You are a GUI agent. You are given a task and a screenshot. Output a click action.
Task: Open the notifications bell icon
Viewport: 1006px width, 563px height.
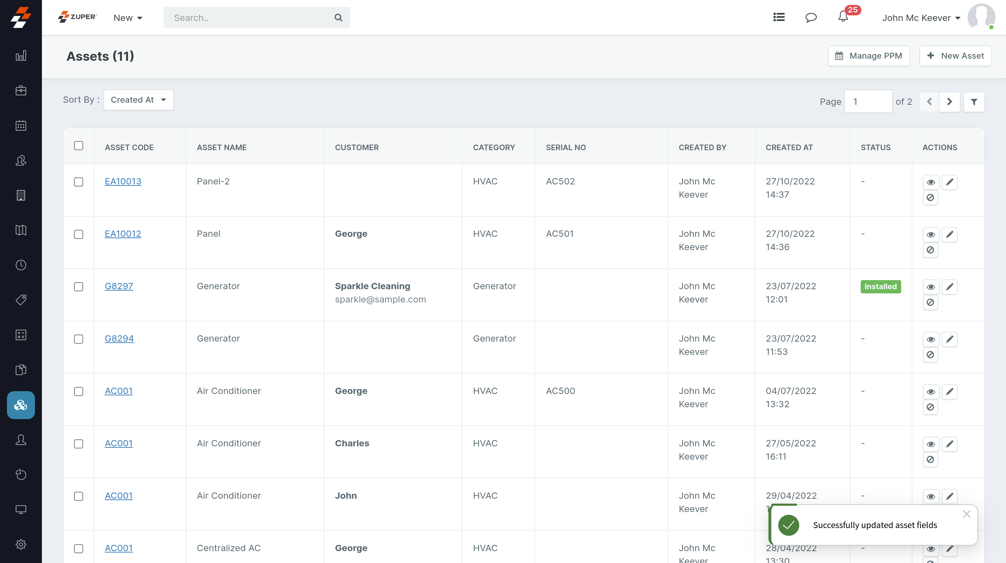click(843, 17)
